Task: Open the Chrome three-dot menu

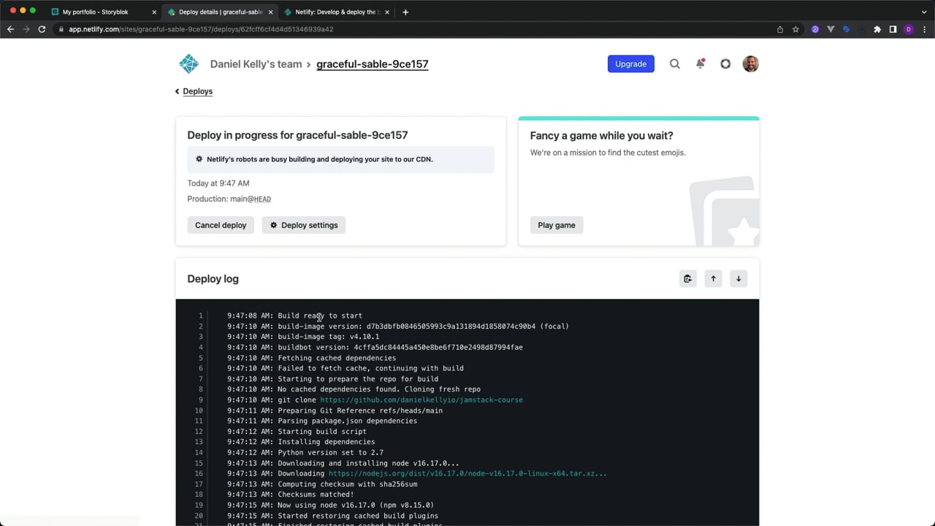Action: [x=924, y=29]
